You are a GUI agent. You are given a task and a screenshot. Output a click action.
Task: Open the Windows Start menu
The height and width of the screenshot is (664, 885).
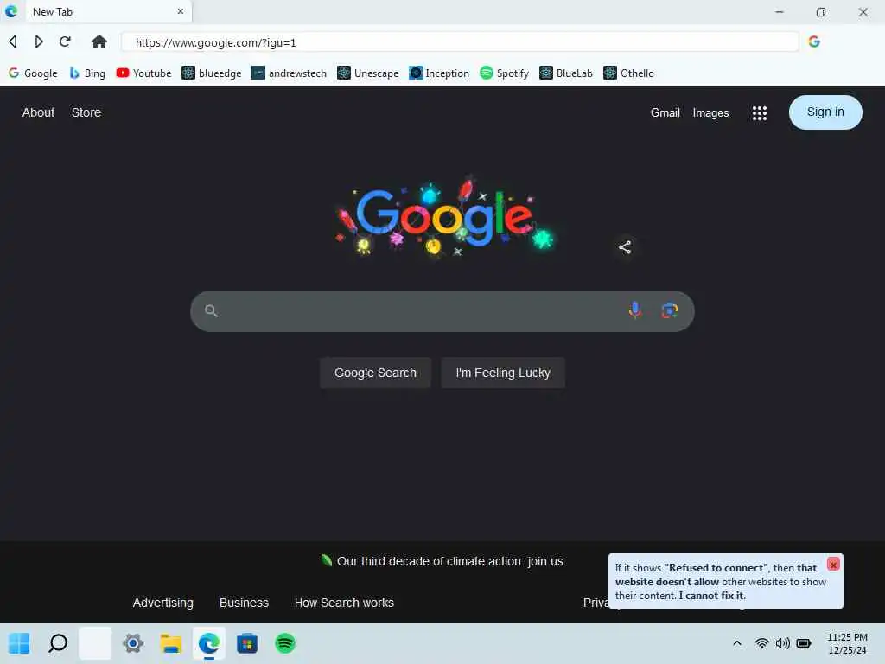click(x=19, y=643)
